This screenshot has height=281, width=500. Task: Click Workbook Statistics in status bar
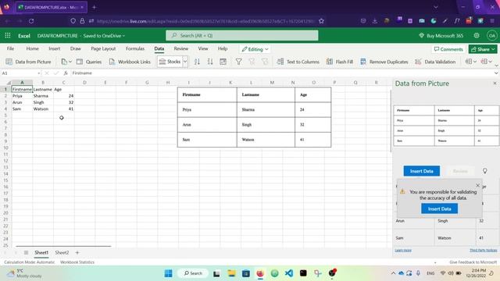click(77, 262)
